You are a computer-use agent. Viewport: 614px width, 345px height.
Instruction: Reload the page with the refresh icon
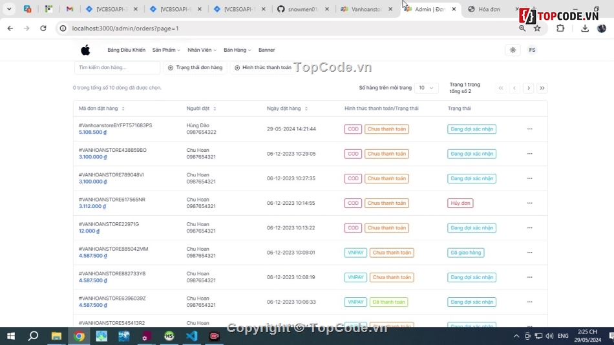[x=43, y=28]
